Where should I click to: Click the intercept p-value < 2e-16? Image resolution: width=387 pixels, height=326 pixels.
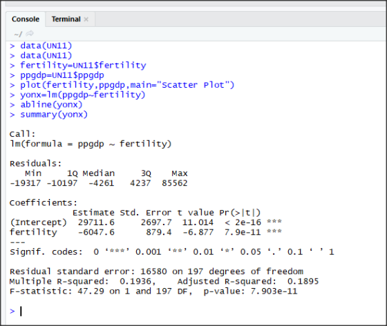tap(243, 222)
